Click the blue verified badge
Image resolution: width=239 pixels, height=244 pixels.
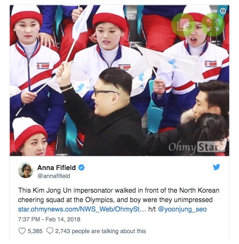(81, 168)
